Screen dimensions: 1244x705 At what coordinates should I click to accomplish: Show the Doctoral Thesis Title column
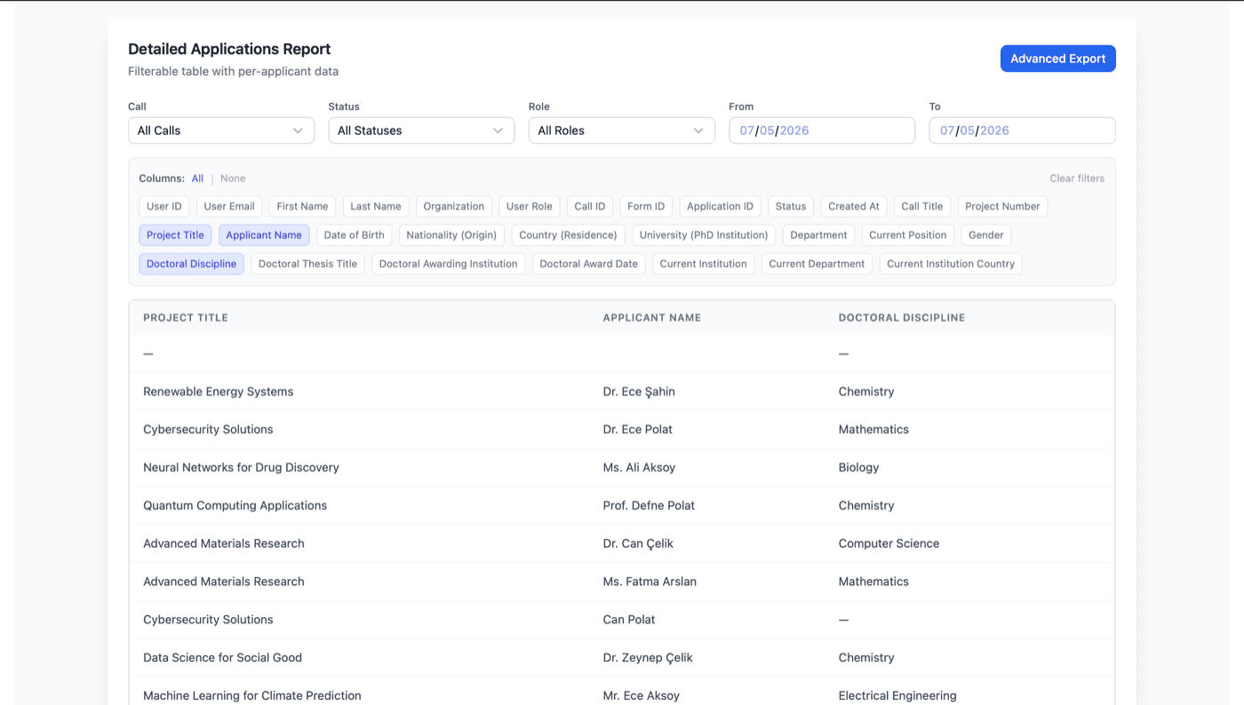(307, 264)
